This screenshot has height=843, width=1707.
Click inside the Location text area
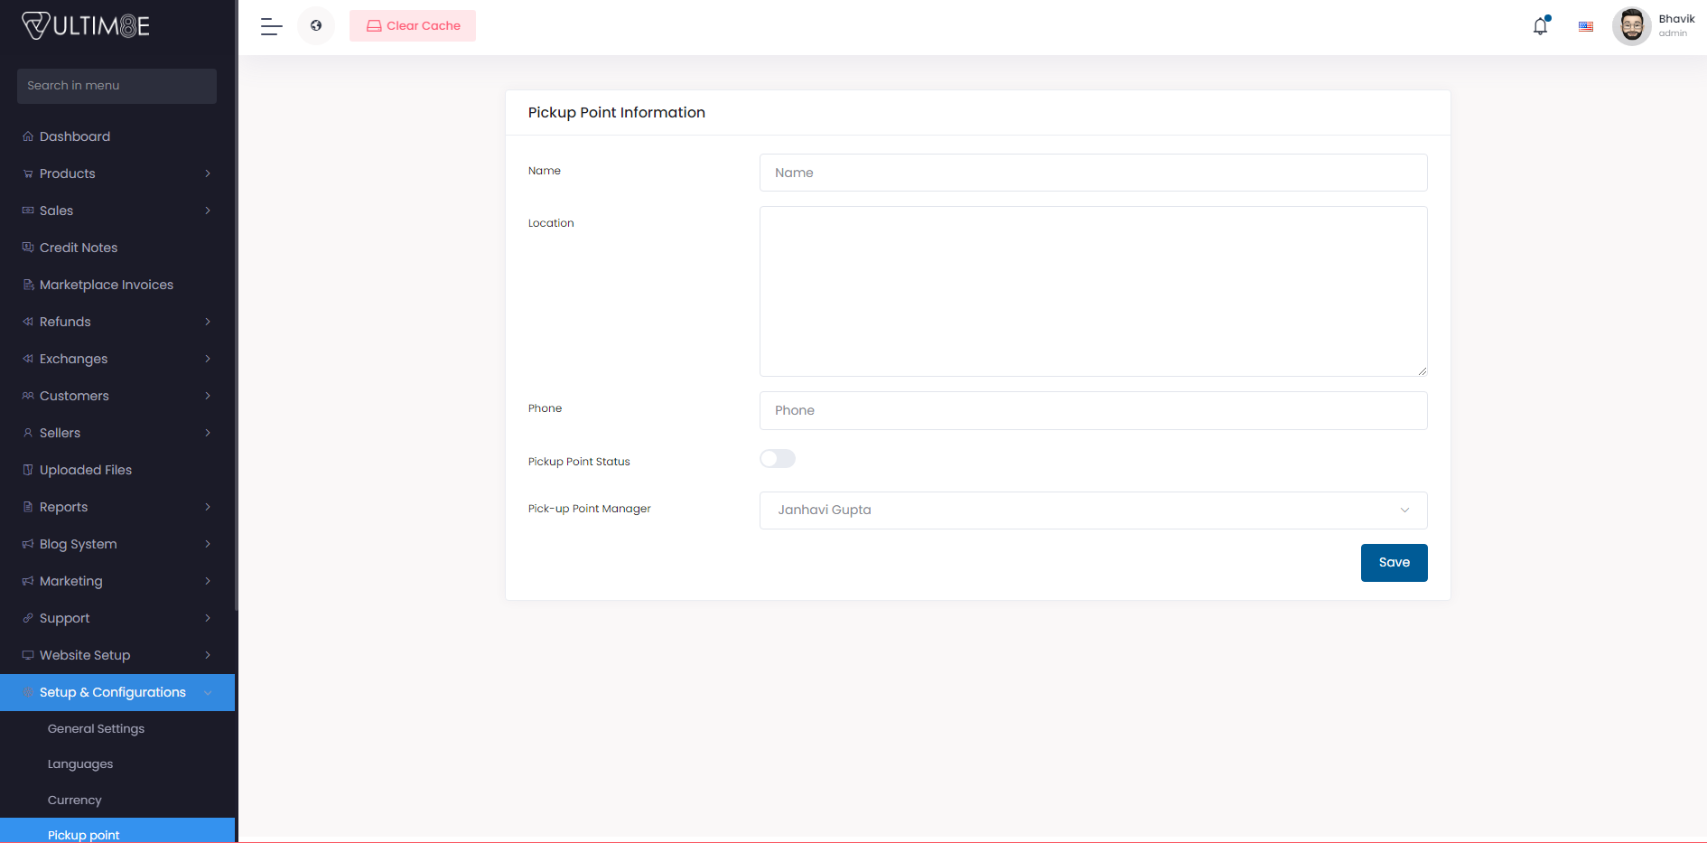[x=1093, y=291]
